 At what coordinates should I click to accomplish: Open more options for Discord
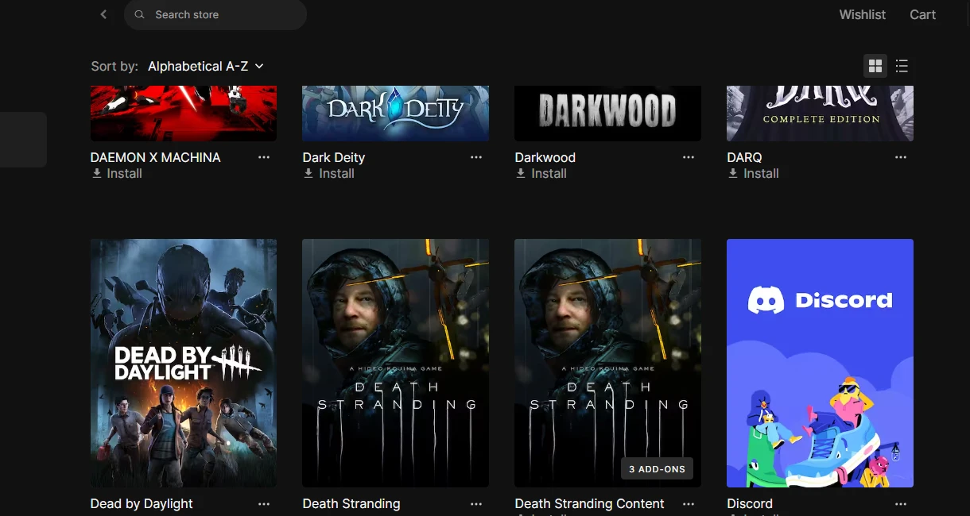[x=901, y=503]
